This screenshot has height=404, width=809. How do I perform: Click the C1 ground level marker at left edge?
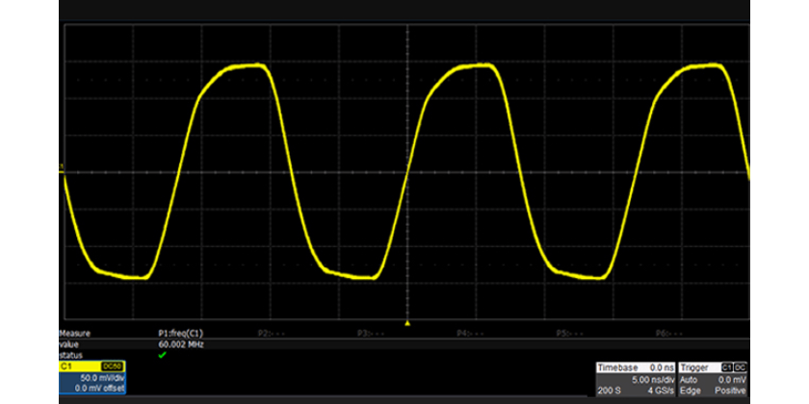point(63,169)
